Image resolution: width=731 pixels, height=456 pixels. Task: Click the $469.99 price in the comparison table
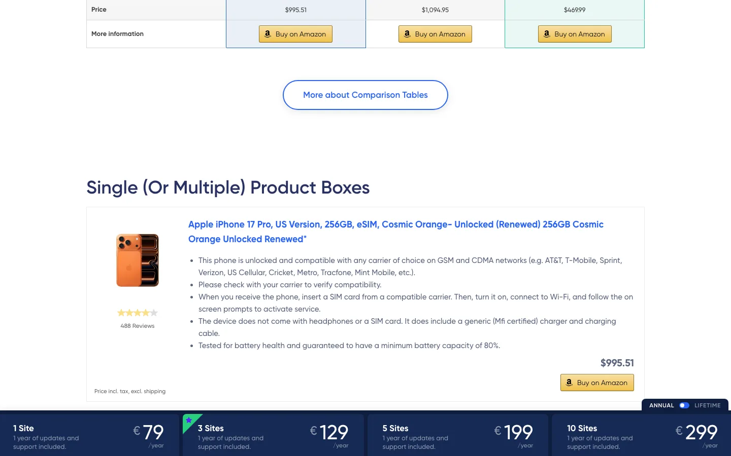pyautogui.click(x=575, y=10)
